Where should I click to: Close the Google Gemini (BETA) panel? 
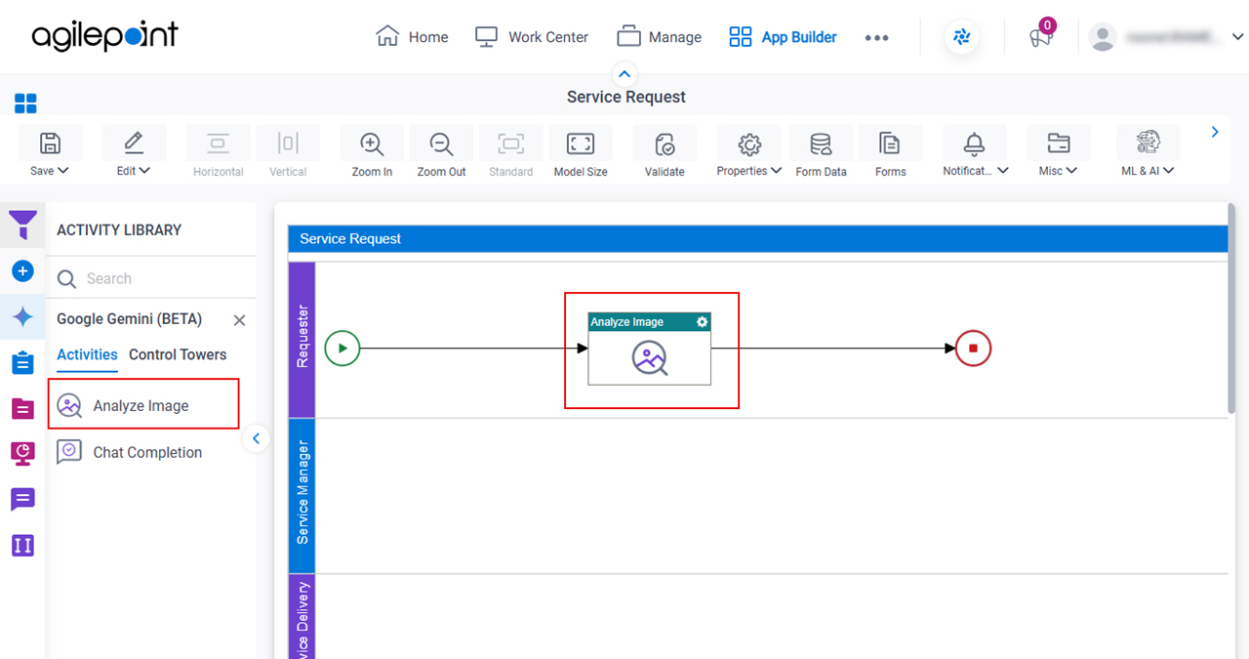coord(239,320)
